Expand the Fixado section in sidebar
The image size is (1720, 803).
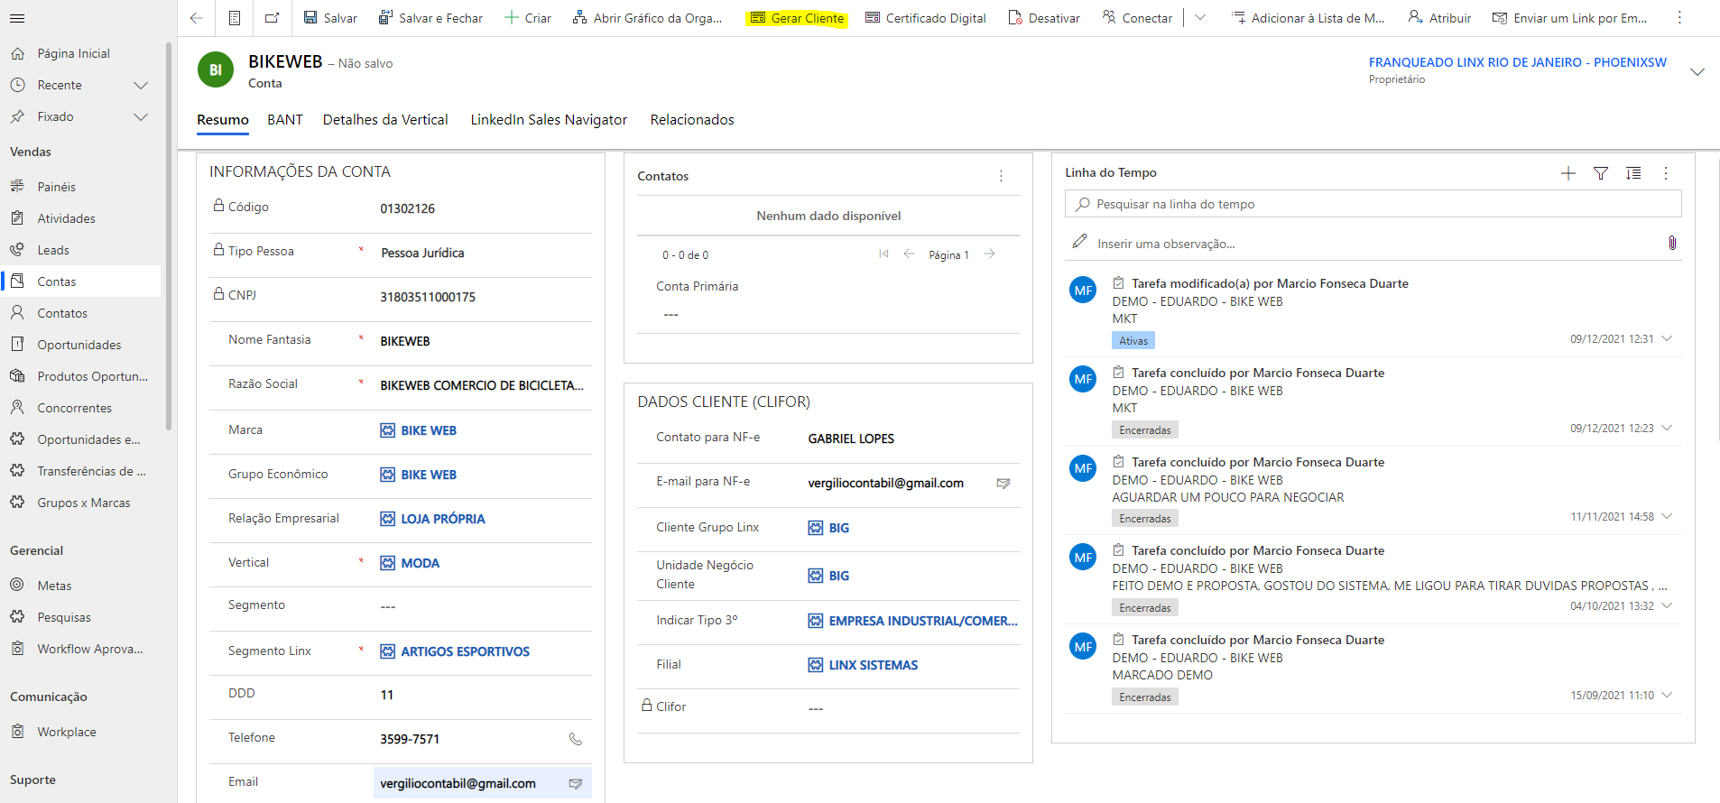[141, 116]
